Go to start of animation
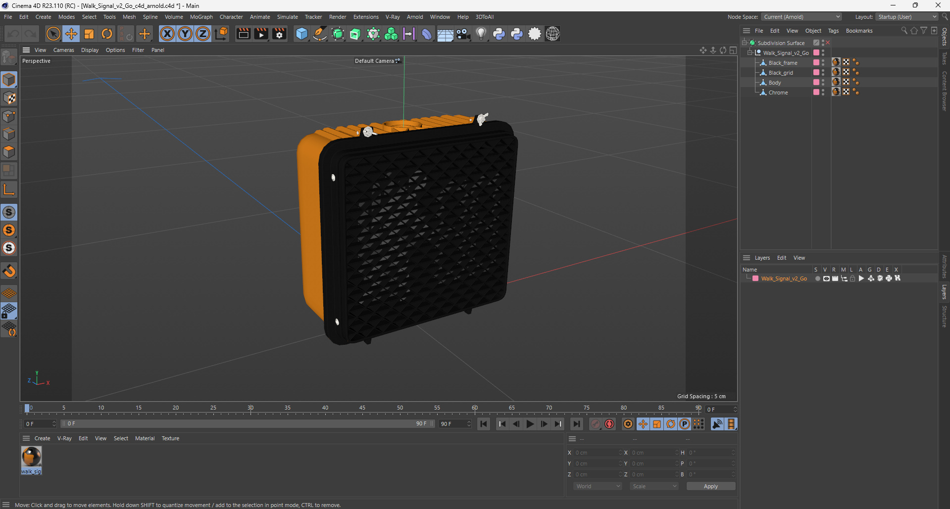Viewport: 950px width, 509px height. point(484,424)
